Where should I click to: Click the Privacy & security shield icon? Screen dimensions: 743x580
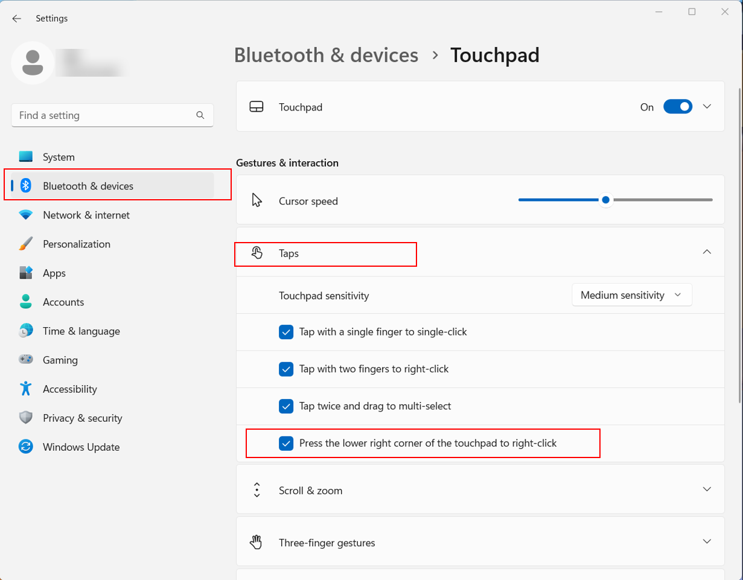[x=25, y=418]
